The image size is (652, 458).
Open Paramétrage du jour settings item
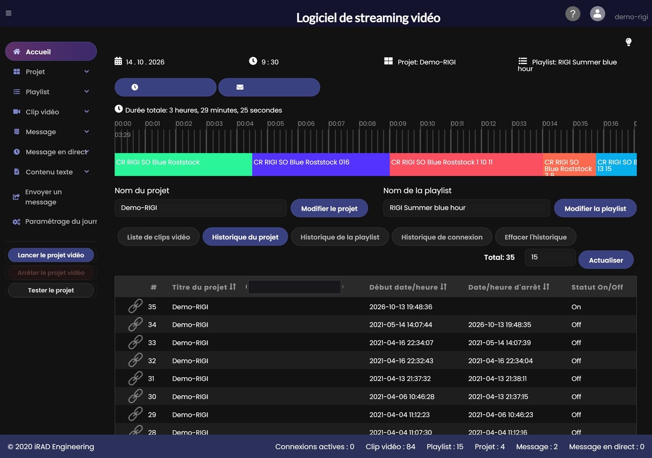pyautogui.click(x=51, y=221)
